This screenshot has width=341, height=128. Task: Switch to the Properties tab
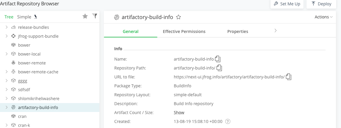(238, 31)
